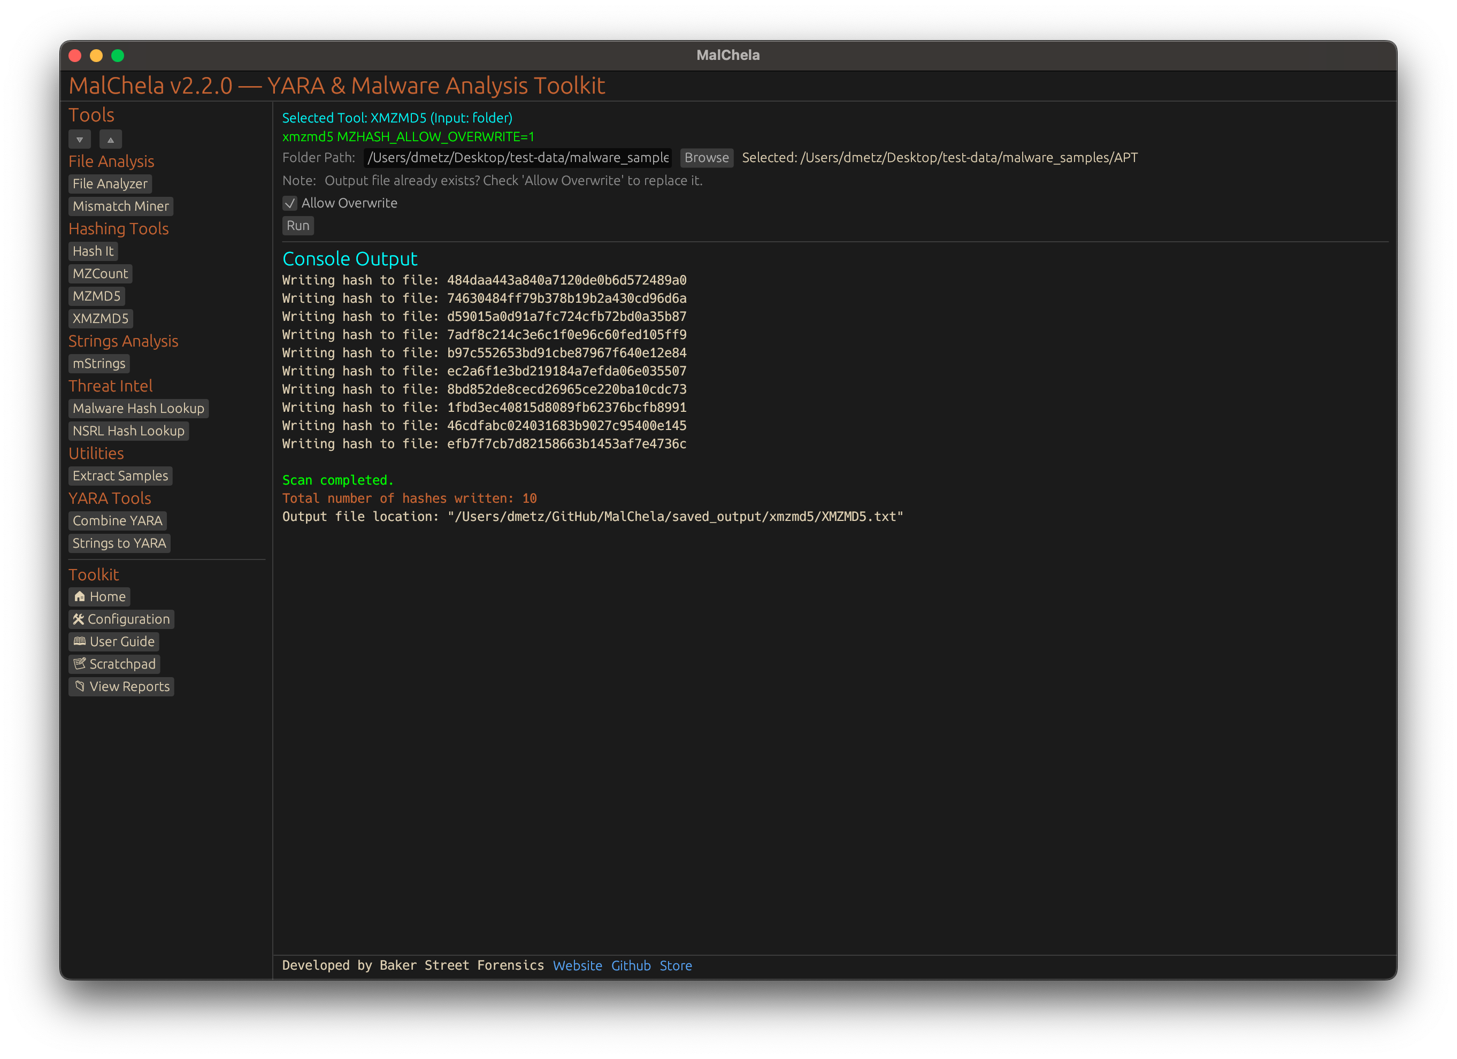The height and width of the screenshot is (1059, 1457).
Task: Open Malware Hash Lookup
Action: tap(138, 409)
